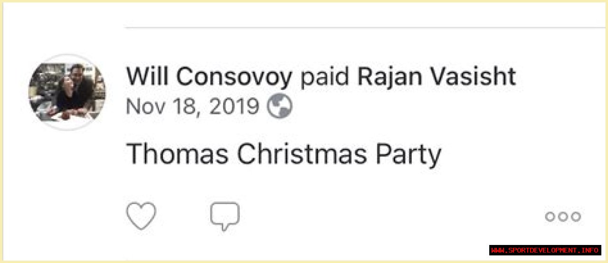The width and height of the screenshot is (608, 263).
Task: Open Will Consovoy's profile picture
Action: pos(67,92)
